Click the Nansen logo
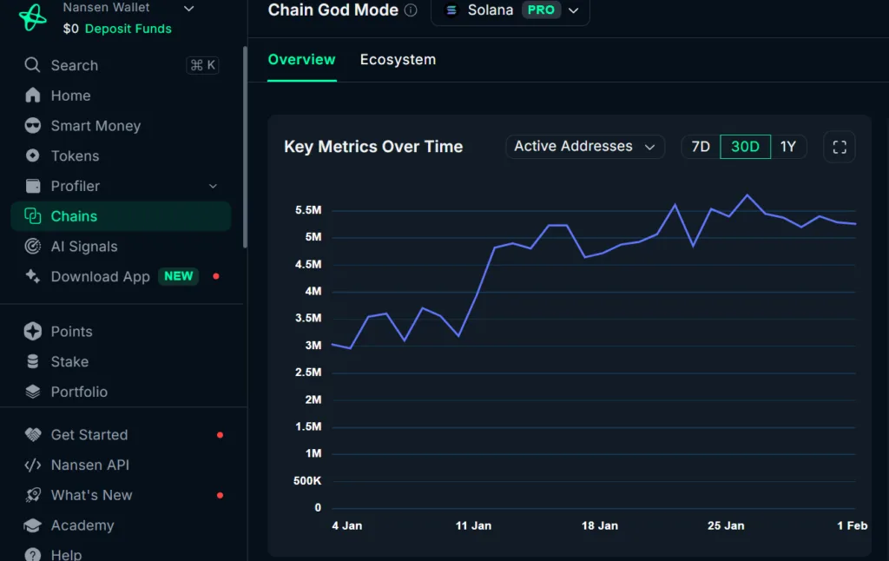 (x=31, y=17)
